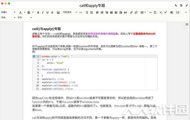This screenshot has height=120, width=190.
Task: Toggle underline formatting
Action: (47, 12)
